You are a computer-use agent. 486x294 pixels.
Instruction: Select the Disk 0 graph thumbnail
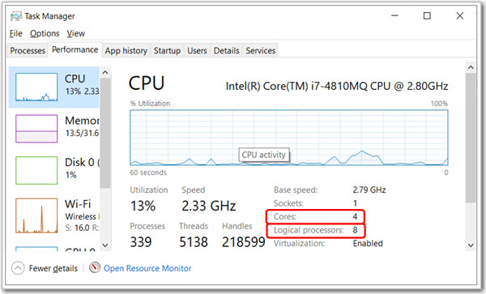tap(36, 170)
